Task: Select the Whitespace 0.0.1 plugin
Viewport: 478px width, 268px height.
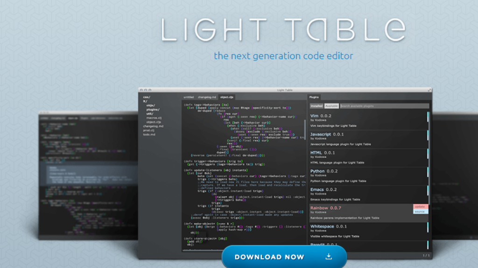Action: 369,231
